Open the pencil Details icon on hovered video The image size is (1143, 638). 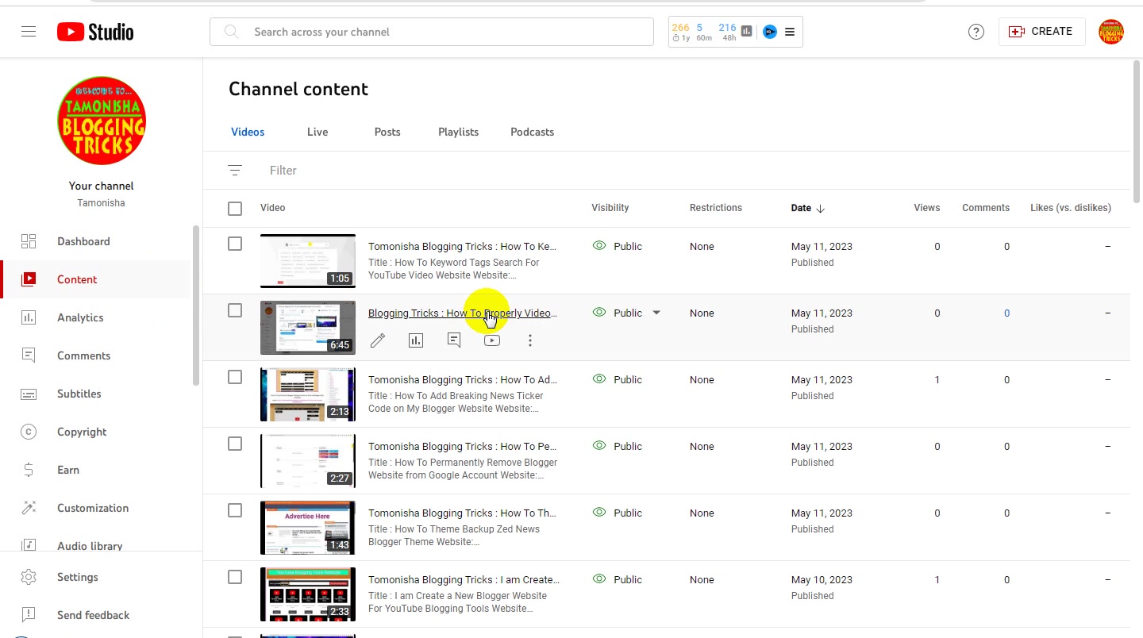point(378,340)
